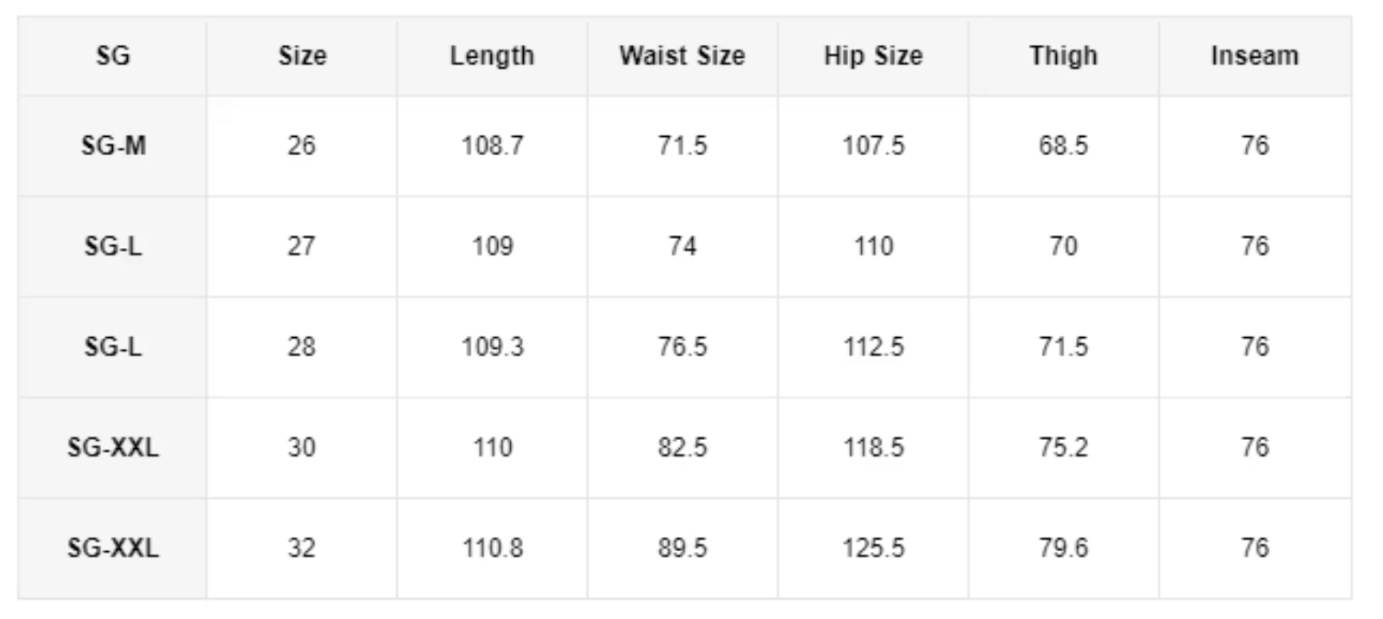Click the 89.5 waist size cell
The width and height of the screenshot is (1383, 619).
point(682,548)
